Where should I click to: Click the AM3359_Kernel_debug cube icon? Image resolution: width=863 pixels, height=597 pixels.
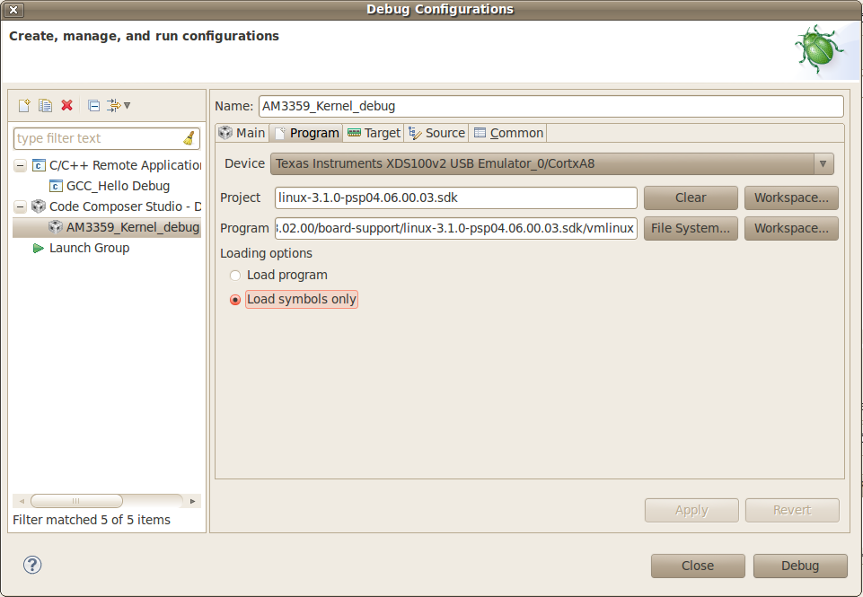[x=56, y=227]
